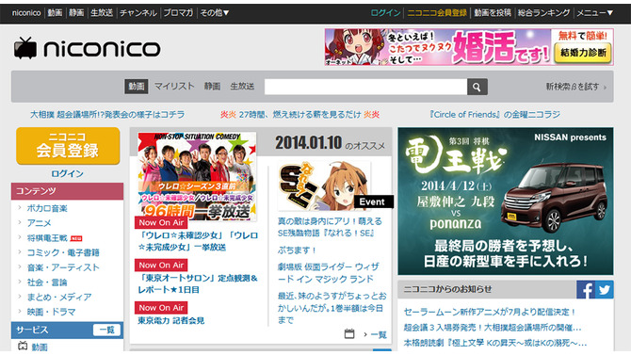Expand the メニュー▼ dropdown
This screenshot has height=355, width=631.
(594, 13)
